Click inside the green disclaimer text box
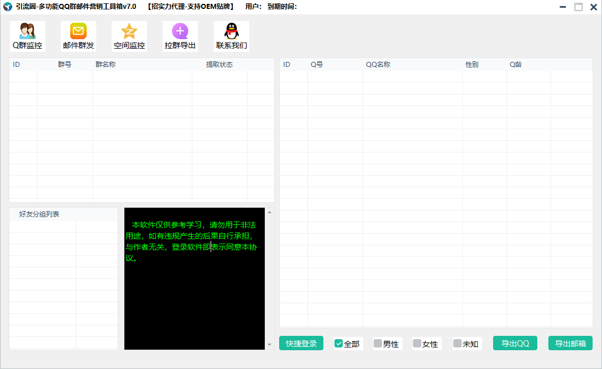The height and width of the screenshot is (369, 602). click(194, 278)
